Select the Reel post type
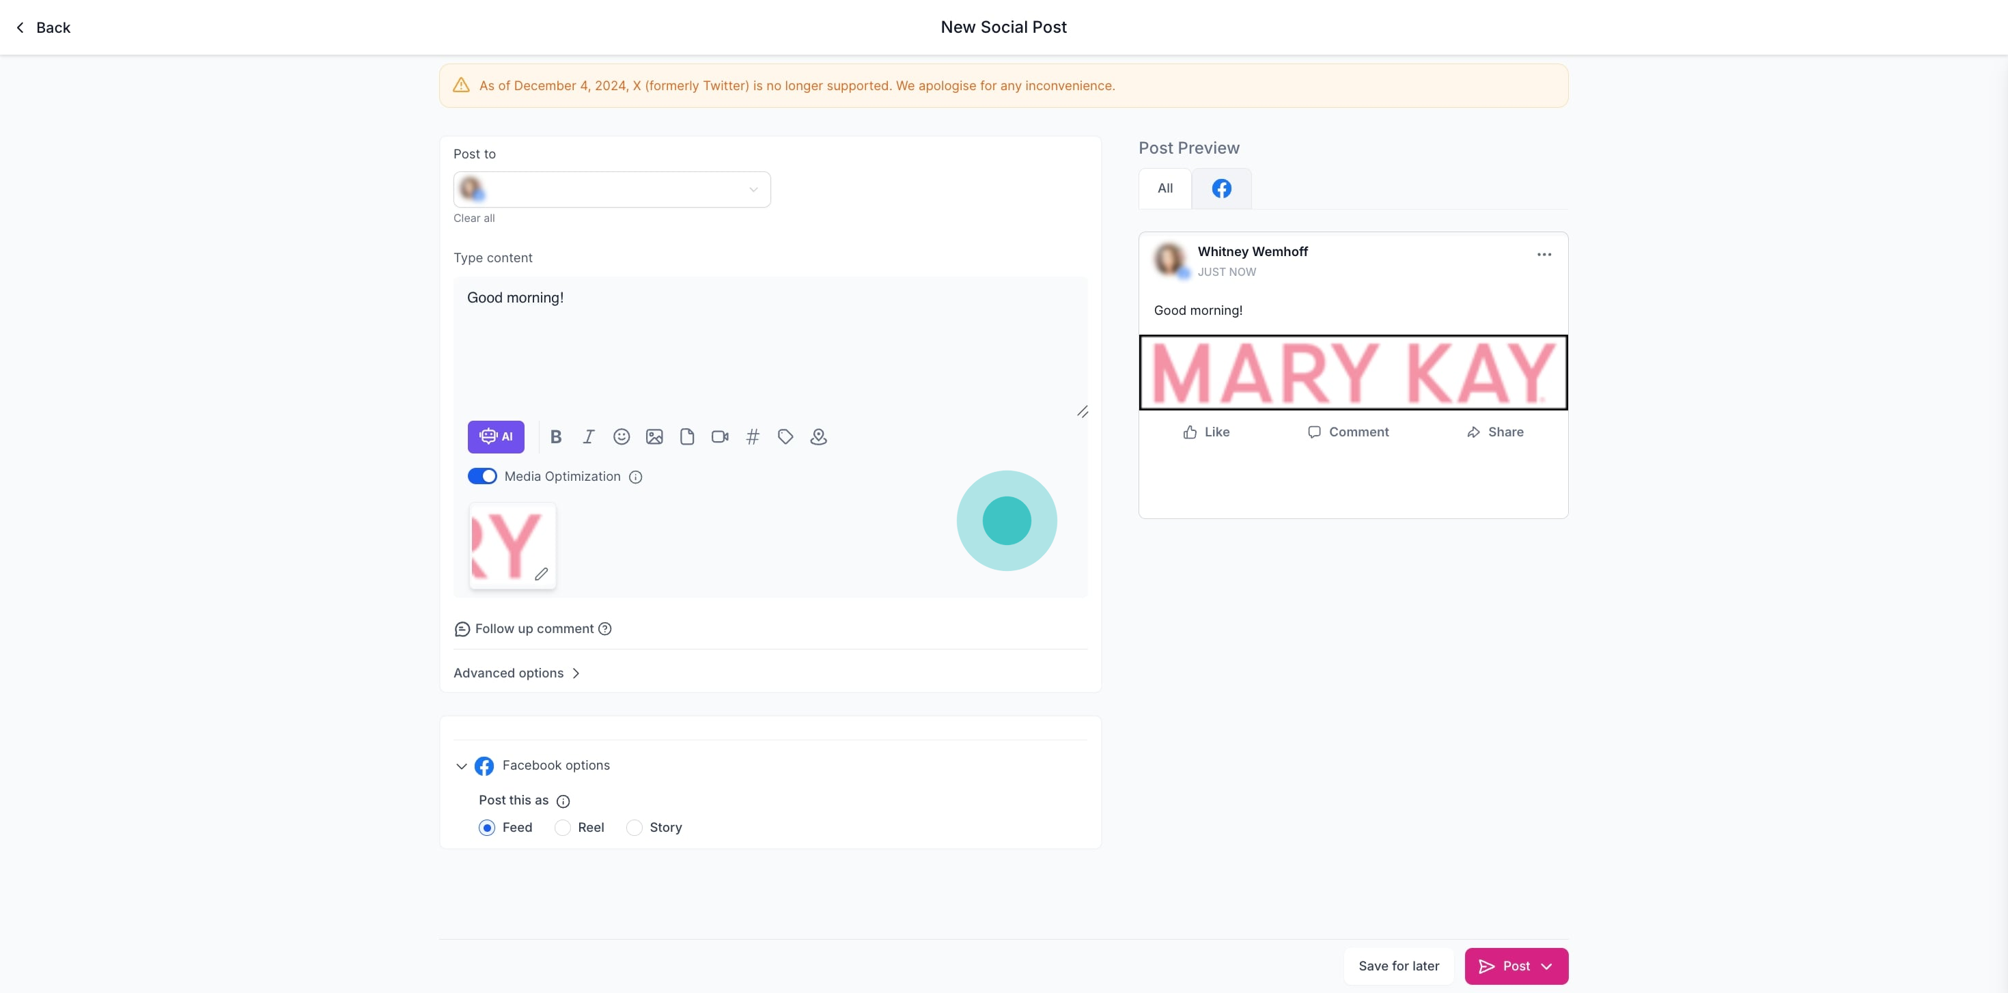The width and height of the screenshot is (2008, 993). pos(563,828)
